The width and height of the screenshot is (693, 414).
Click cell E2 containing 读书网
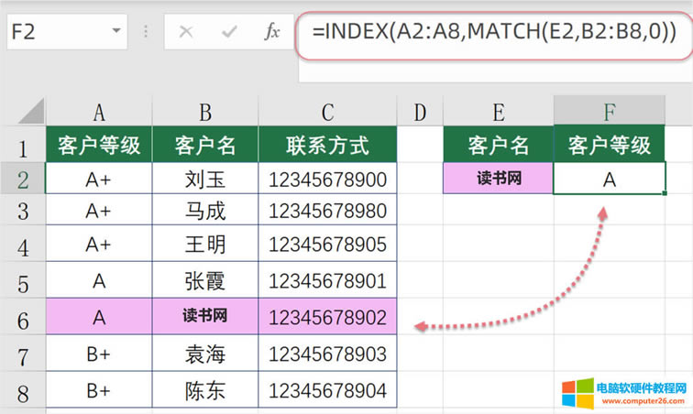coord(499,179)
